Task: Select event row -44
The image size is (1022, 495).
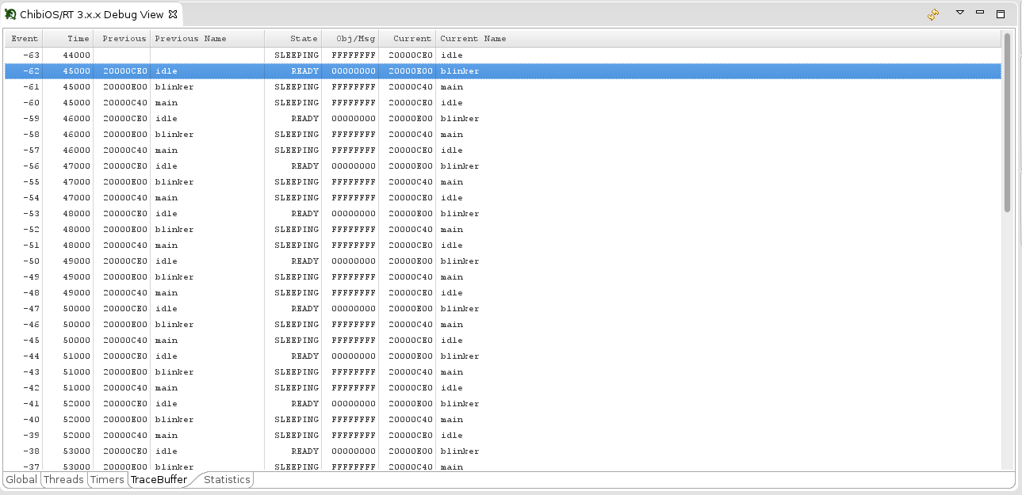Action: click(503, 356)
